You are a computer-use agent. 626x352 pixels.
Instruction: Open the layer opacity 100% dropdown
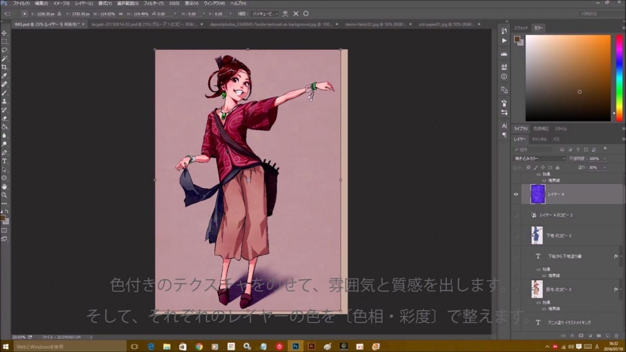pos(605,159)
